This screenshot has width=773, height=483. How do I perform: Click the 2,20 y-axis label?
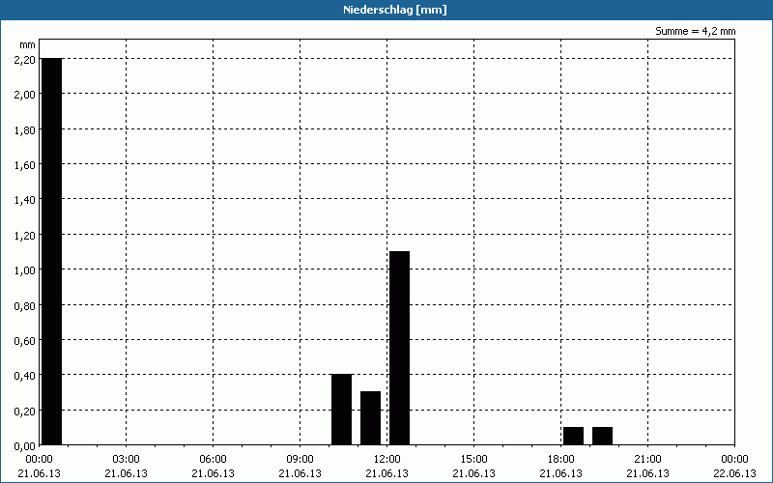[x=25, y=59]
